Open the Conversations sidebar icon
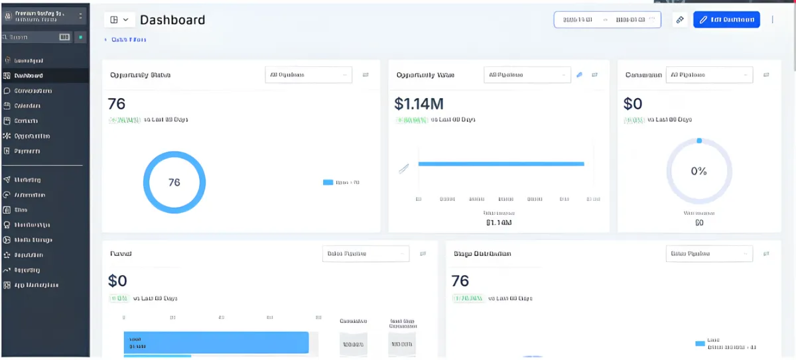Viewport: 796px width, 360px height. 7,91
